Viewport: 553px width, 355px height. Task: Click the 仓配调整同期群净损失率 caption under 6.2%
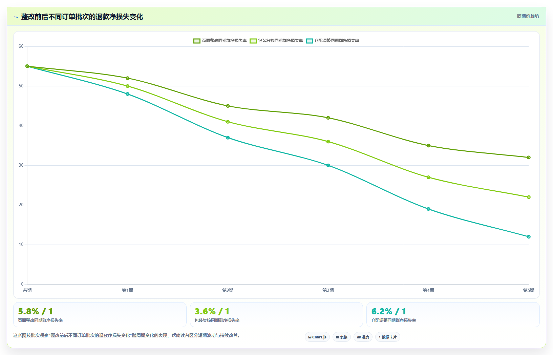[394, 320]
